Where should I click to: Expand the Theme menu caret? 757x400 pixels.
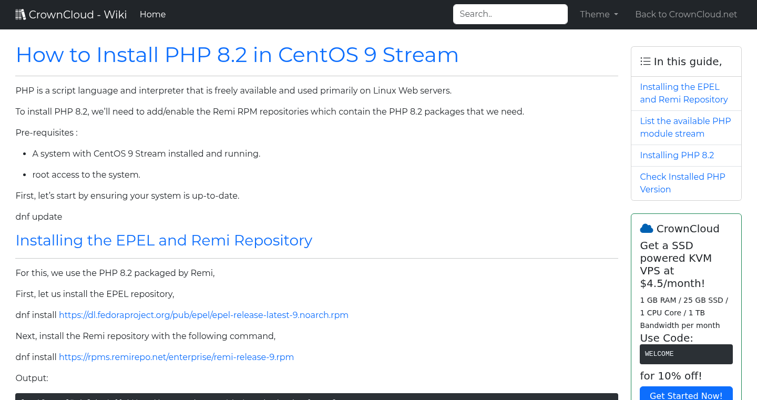[616, 14]
